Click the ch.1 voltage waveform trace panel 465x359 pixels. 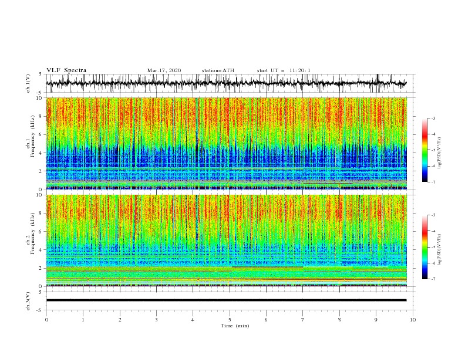231,83
